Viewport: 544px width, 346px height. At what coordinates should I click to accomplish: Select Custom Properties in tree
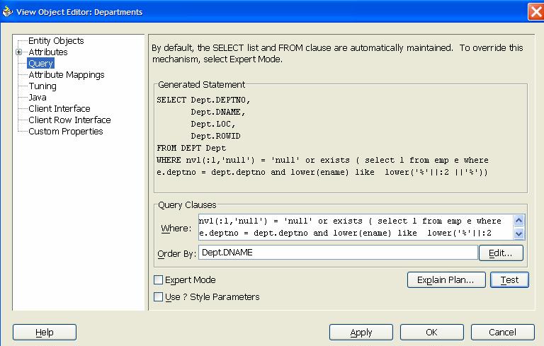(65, 132)
